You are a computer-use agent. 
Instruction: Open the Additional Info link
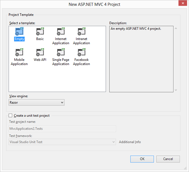(x=130, y=142)
